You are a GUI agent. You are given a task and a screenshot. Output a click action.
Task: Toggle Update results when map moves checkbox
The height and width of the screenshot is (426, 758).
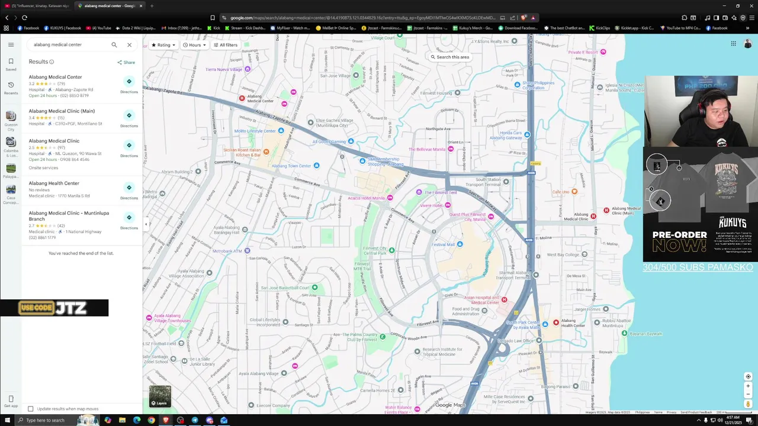tap(31, 409)
